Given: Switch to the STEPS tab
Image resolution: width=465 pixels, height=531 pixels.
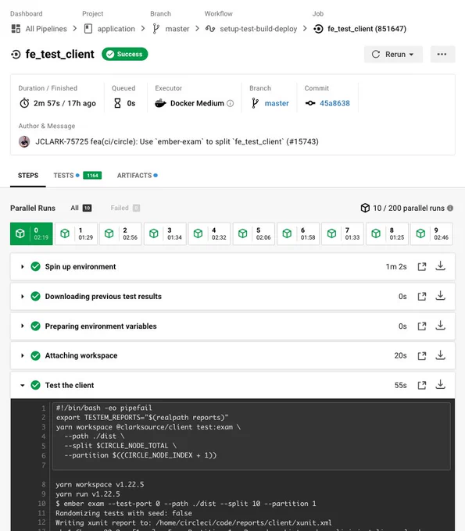Looking at the screenshot, I should coord(28,176).
